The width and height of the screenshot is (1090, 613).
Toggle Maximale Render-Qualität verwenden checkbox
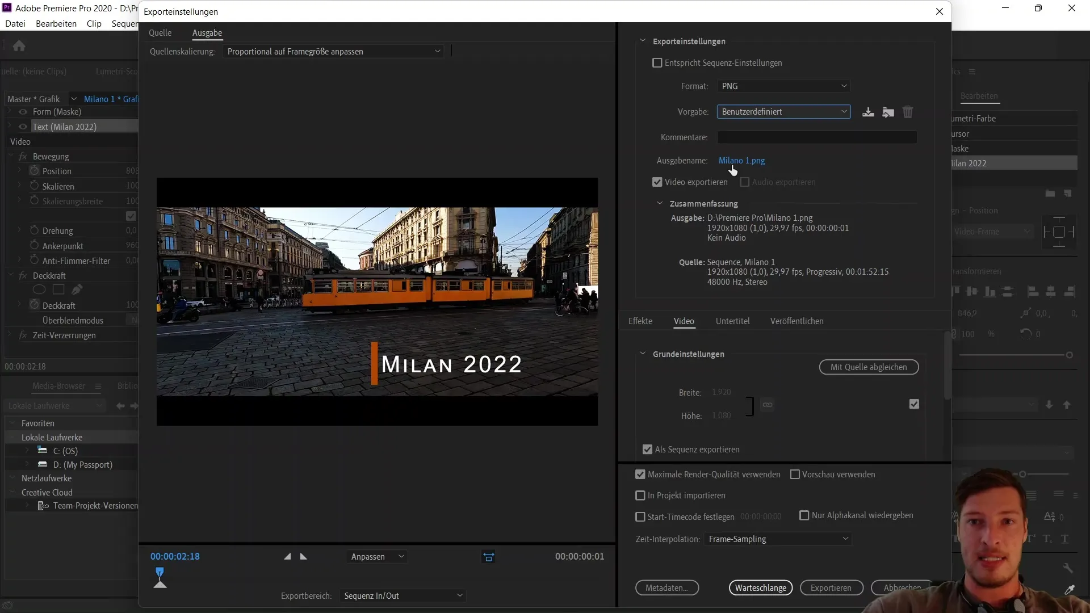(641, 475)
